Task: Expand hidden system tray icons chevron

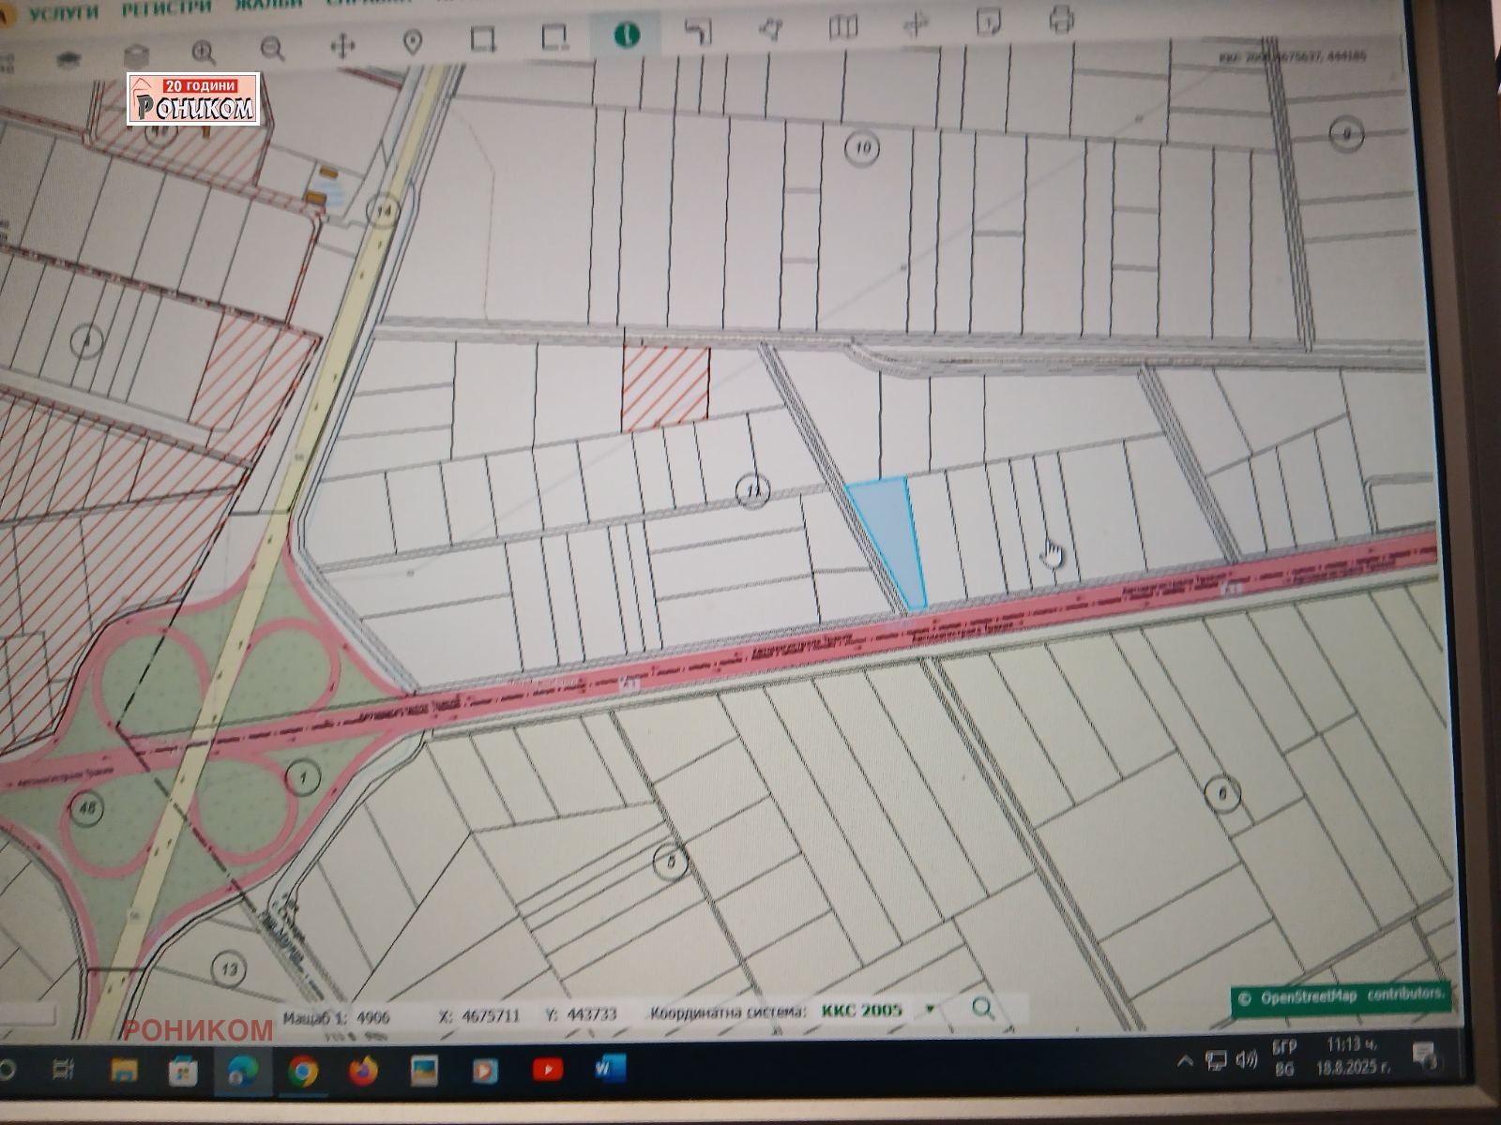Action: pyautogui.click(x=1185, y=1060)
